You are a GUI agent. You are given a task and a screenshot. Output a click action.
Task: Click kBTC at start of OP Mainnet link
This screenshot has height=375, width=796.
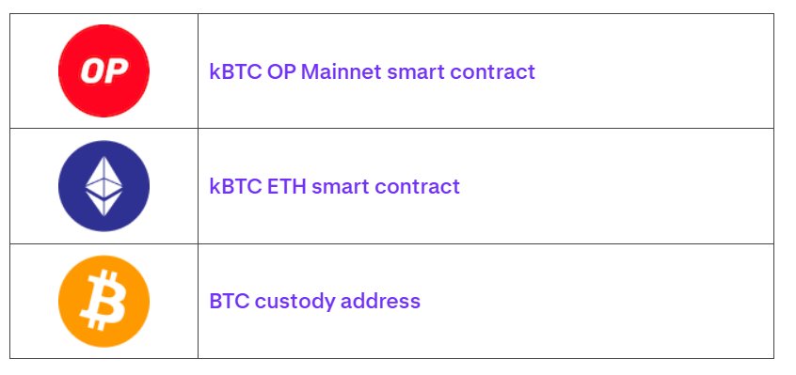point(235,71)
